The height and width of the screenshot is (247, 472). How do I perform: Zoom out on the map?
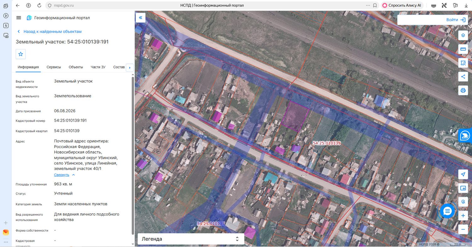pyautogui.click(x=463, y=229)
